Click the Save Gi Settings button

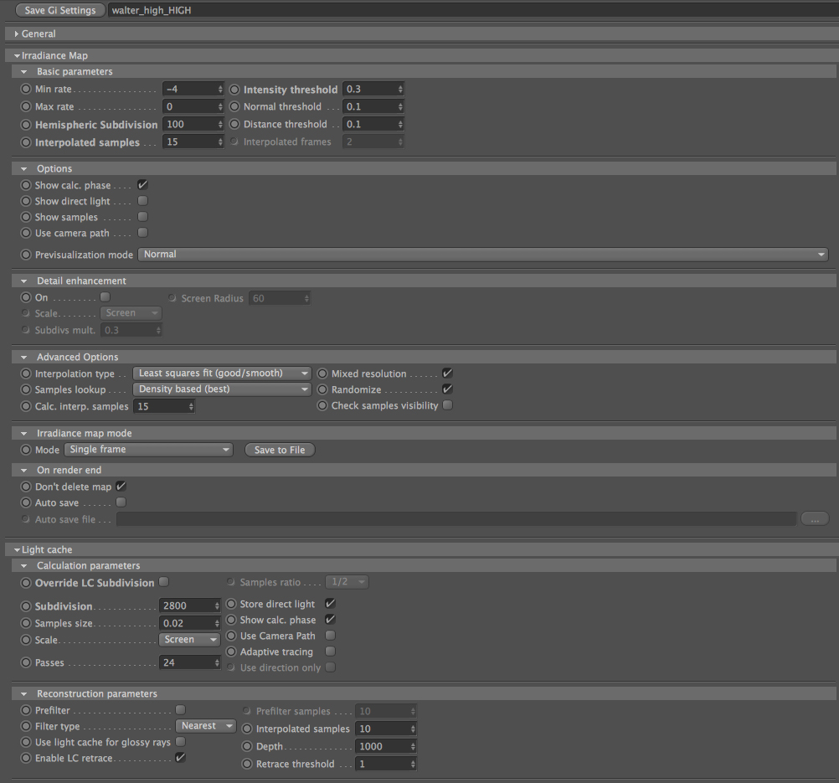(60, 10)
